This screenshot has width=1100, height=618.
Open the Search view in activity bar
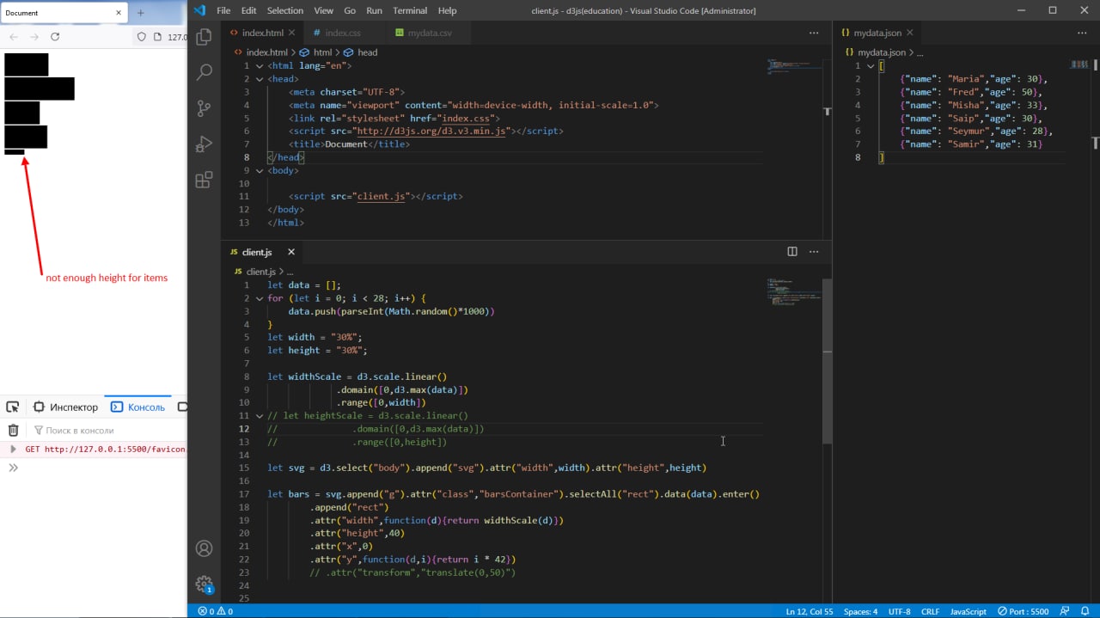coord(204,73)
